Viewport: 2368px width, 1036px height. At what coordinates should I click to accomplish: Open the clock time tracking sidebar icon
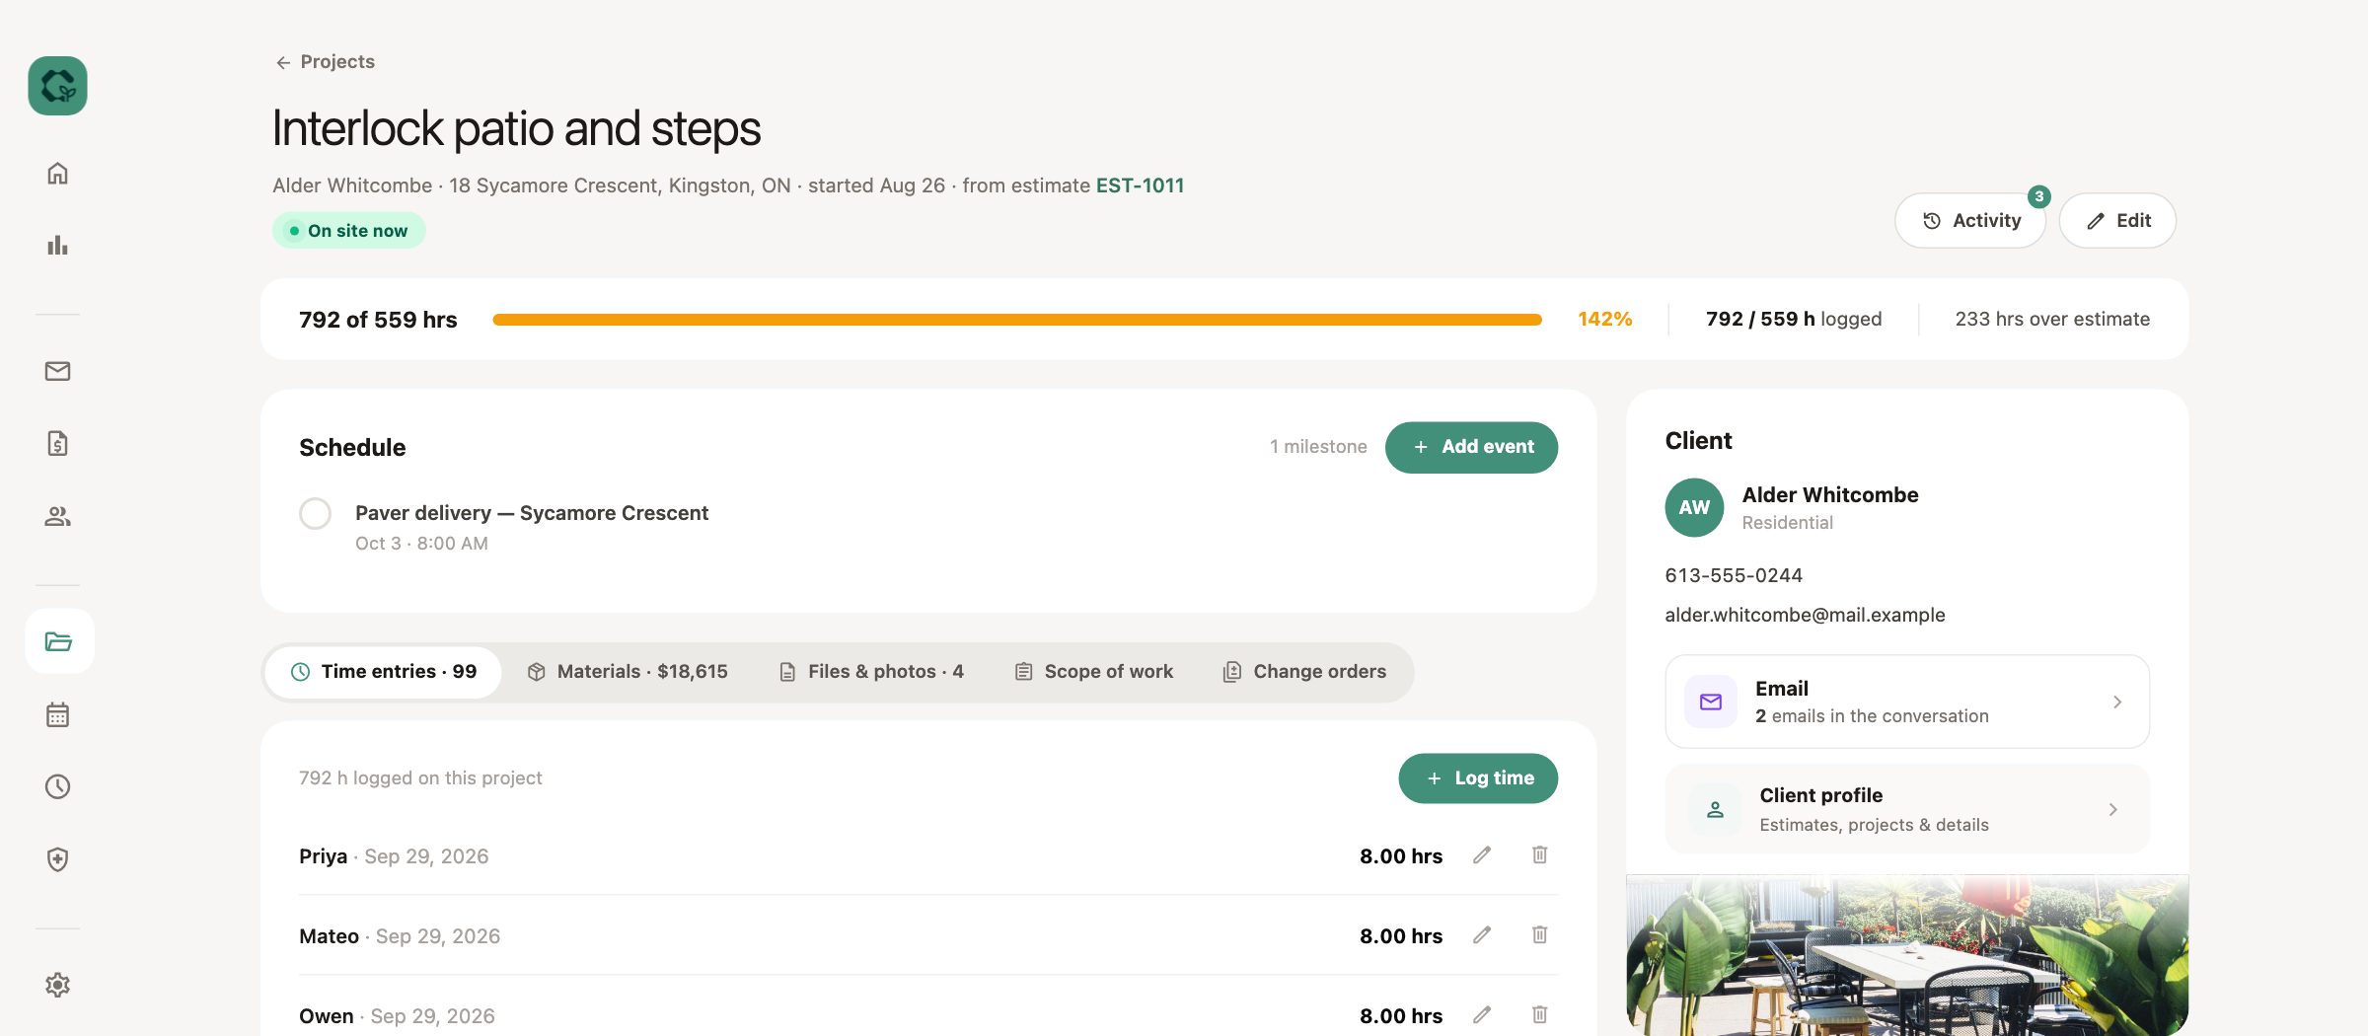coord(57,786)
